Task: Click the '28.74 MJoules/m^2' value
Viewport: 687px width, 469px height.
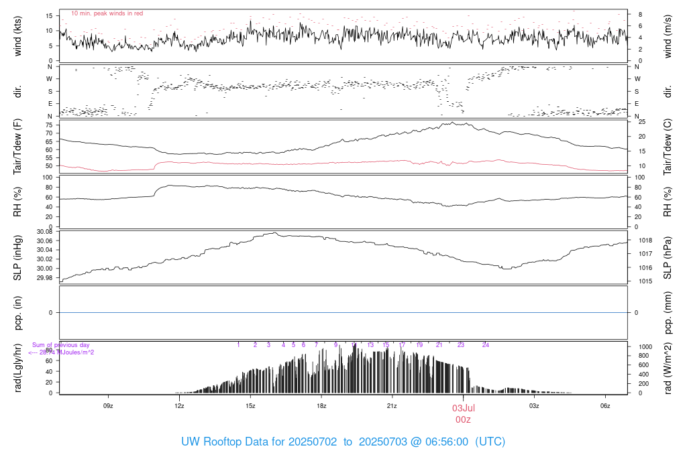Action: (66, 352)
